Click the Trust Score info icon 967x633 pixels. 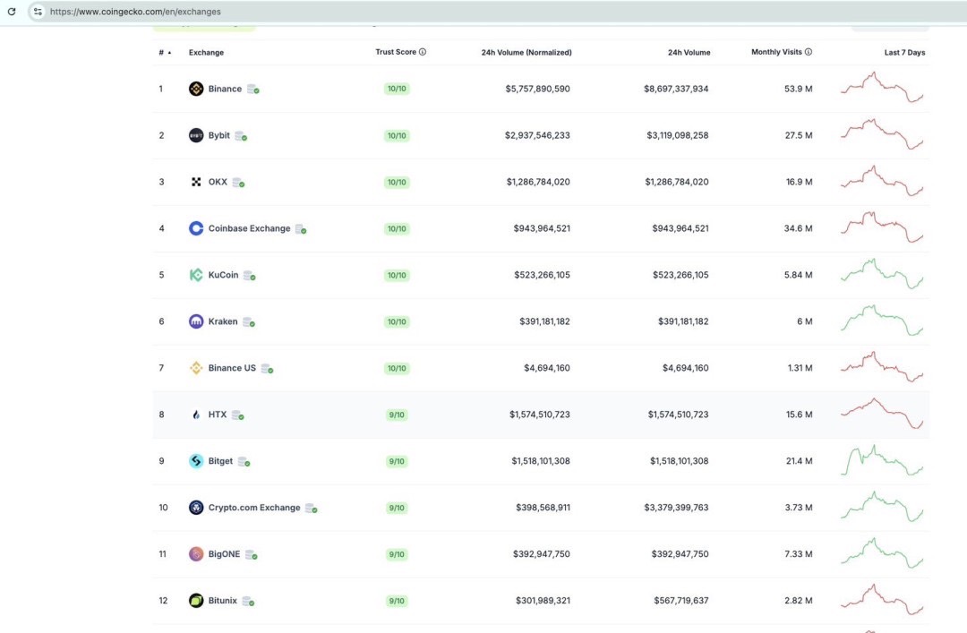(x=423, y=52)
